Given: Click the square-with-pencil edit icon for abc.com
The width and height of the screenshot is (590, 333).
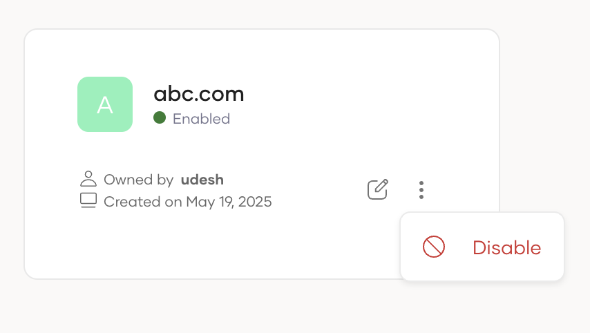Looking at the screenshot, I should [x=378, y=189].
